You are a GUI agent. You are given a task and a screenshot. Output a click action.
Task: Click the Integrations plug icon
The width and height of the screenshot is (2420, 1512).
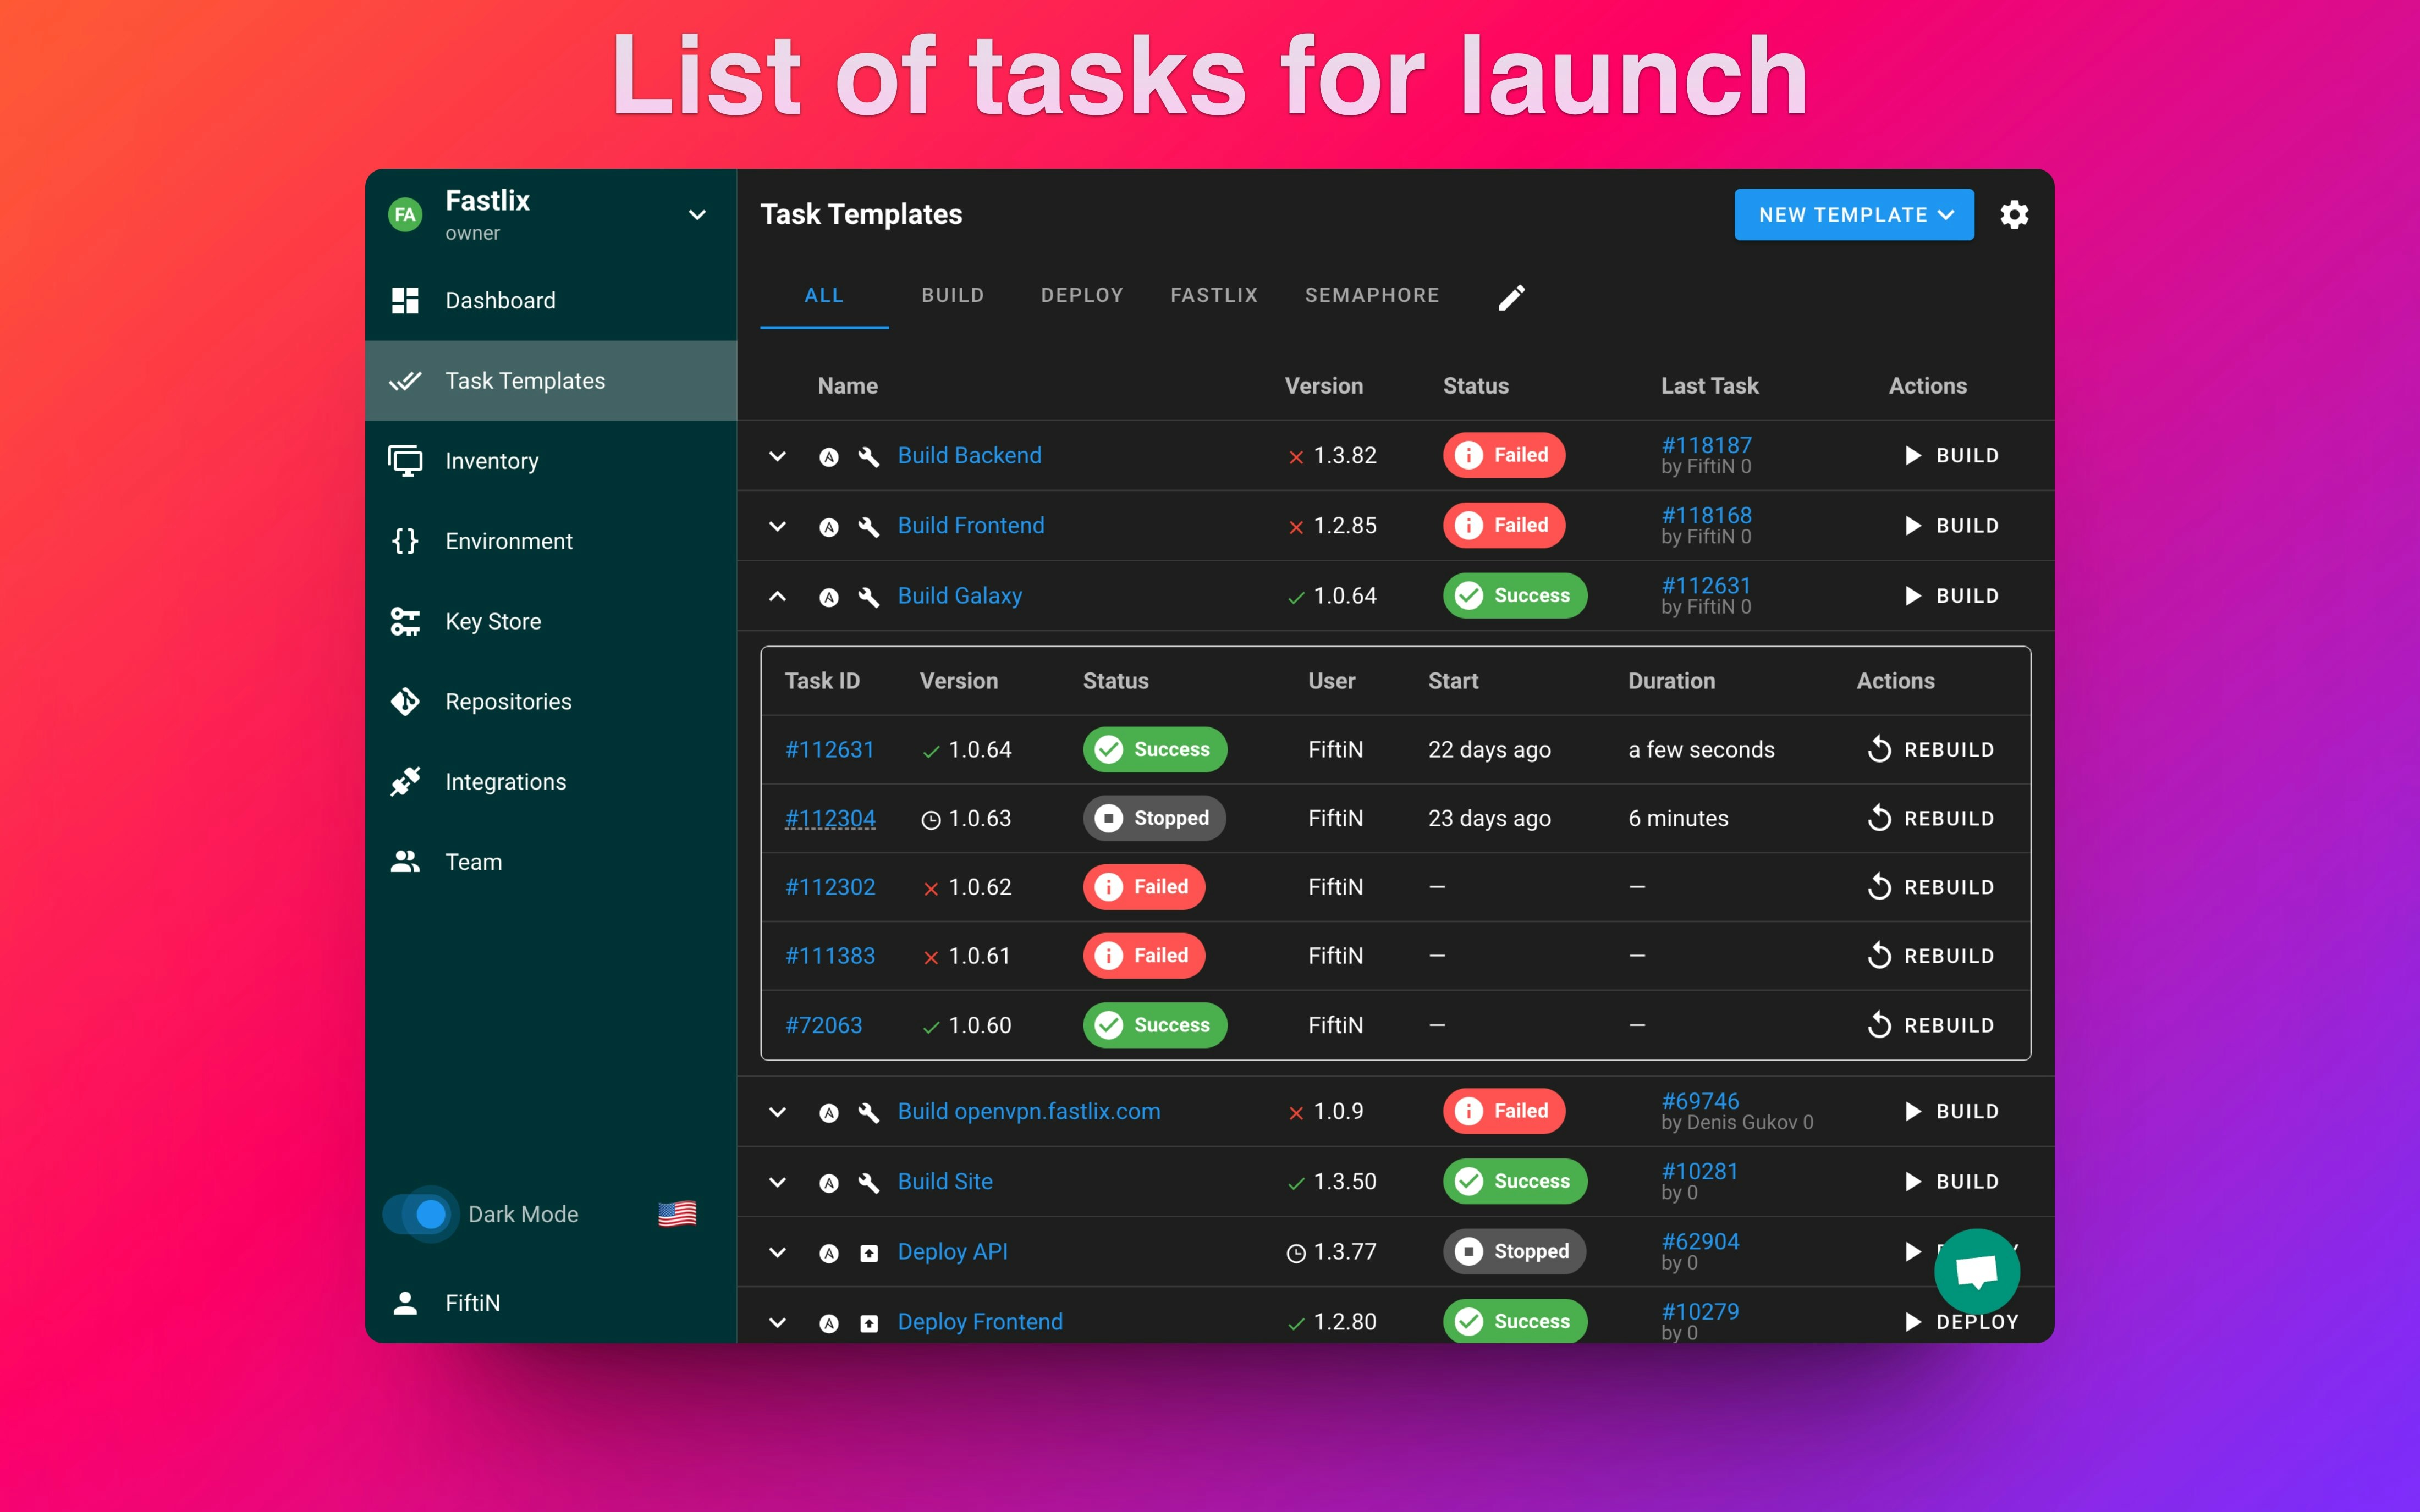[x=405, y=781]
